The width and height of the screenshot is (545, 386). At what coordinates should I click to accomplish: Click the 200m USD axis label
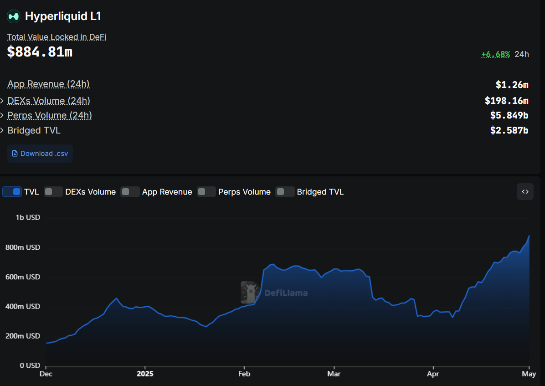[x=23, y=336]
